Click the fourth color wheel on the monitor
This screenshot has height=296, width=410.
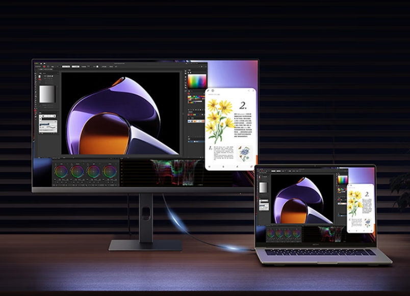click(110, 171)
